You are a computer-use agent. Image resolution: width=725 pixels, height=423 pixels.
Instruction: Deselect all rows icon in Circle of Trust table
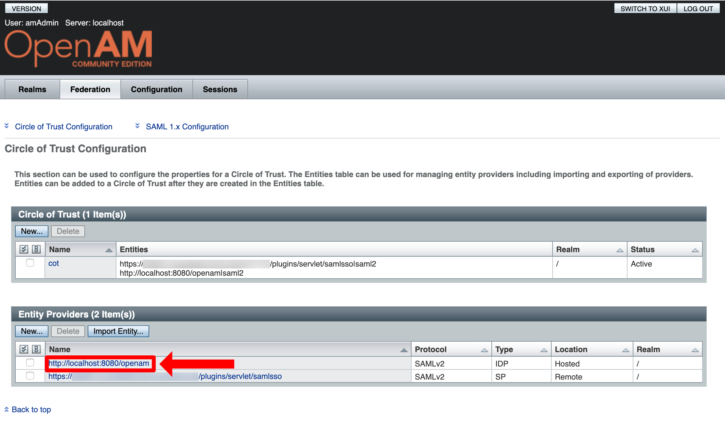point(36,250)
